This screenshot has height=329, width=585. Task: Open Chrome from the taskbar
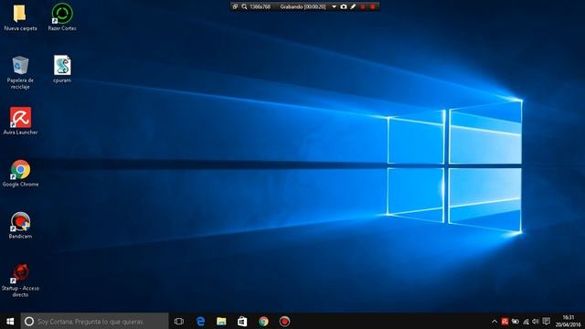pos(263,321)
